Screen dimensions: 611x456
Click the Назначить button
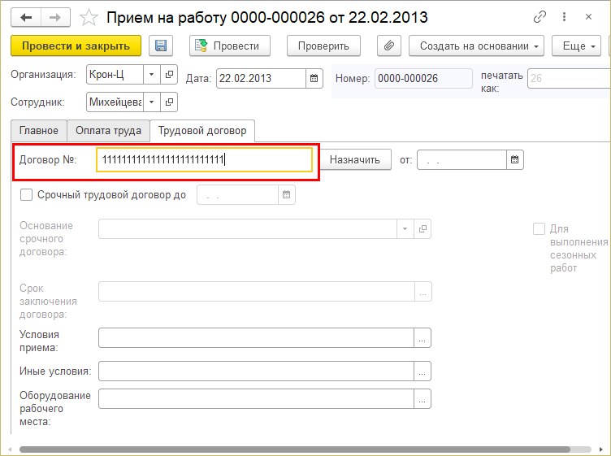pyautogui.click(x=355, y=160)
